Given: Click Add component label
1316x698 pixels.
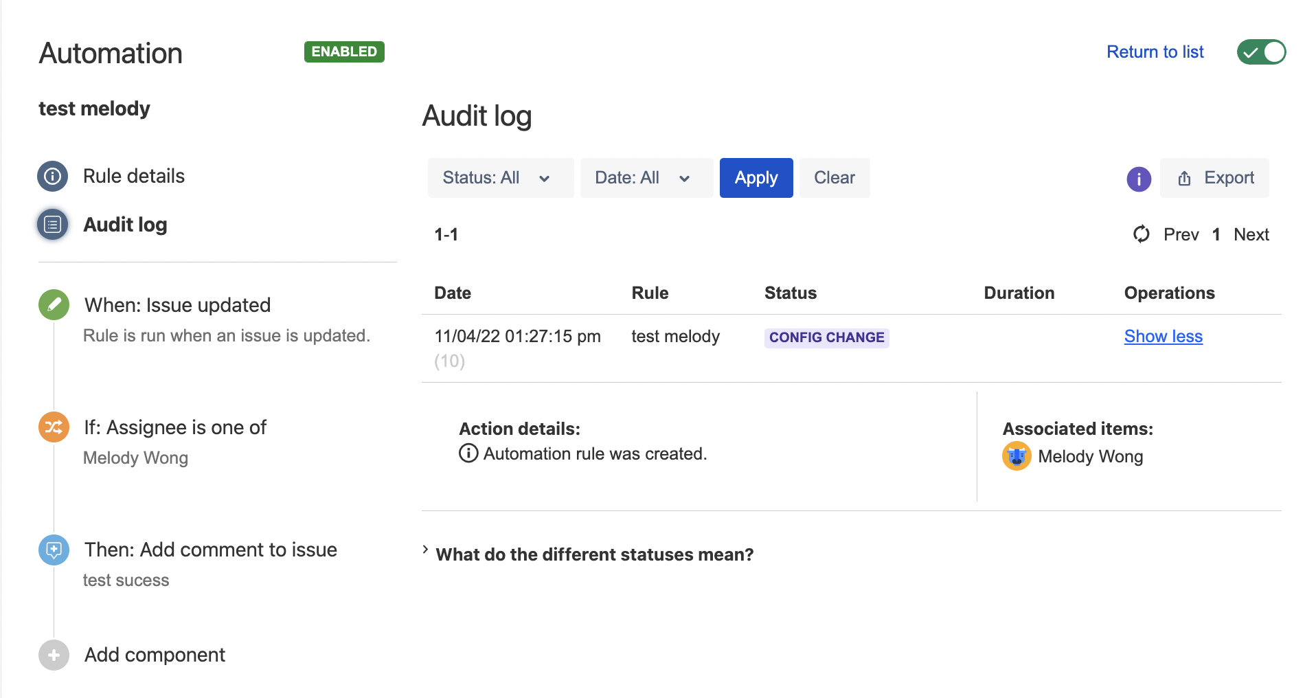Looking at the screenshot, I should pyautogui.click(x=155, y=655).
